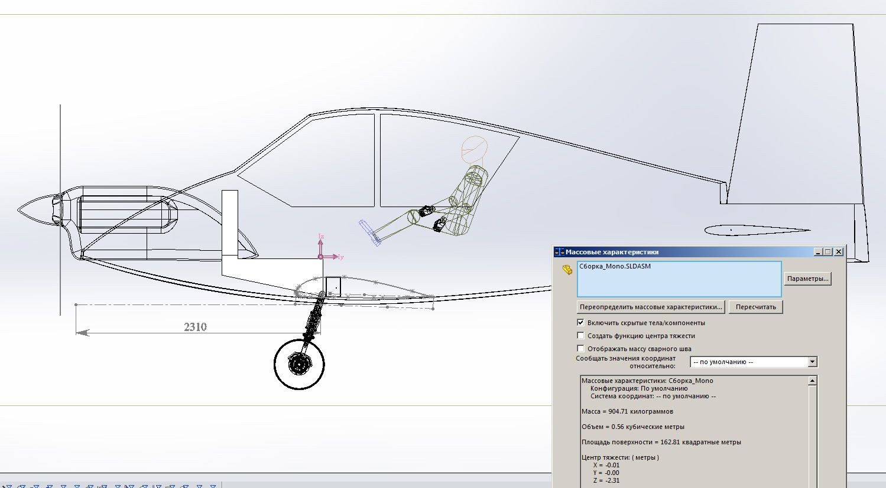Screen dimensions: 886x488
Task: Click the Пересчитать button
Action: [x=756, y=307]
